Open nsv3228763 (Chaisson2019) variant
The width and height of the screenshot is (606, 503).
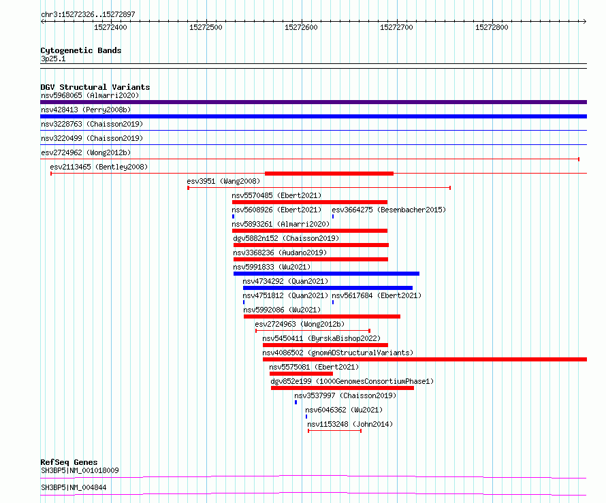92,124
